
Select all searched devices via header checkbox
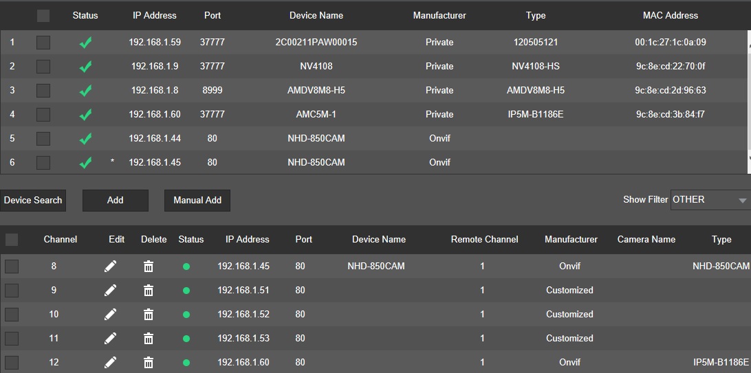(x=43, y=16)
